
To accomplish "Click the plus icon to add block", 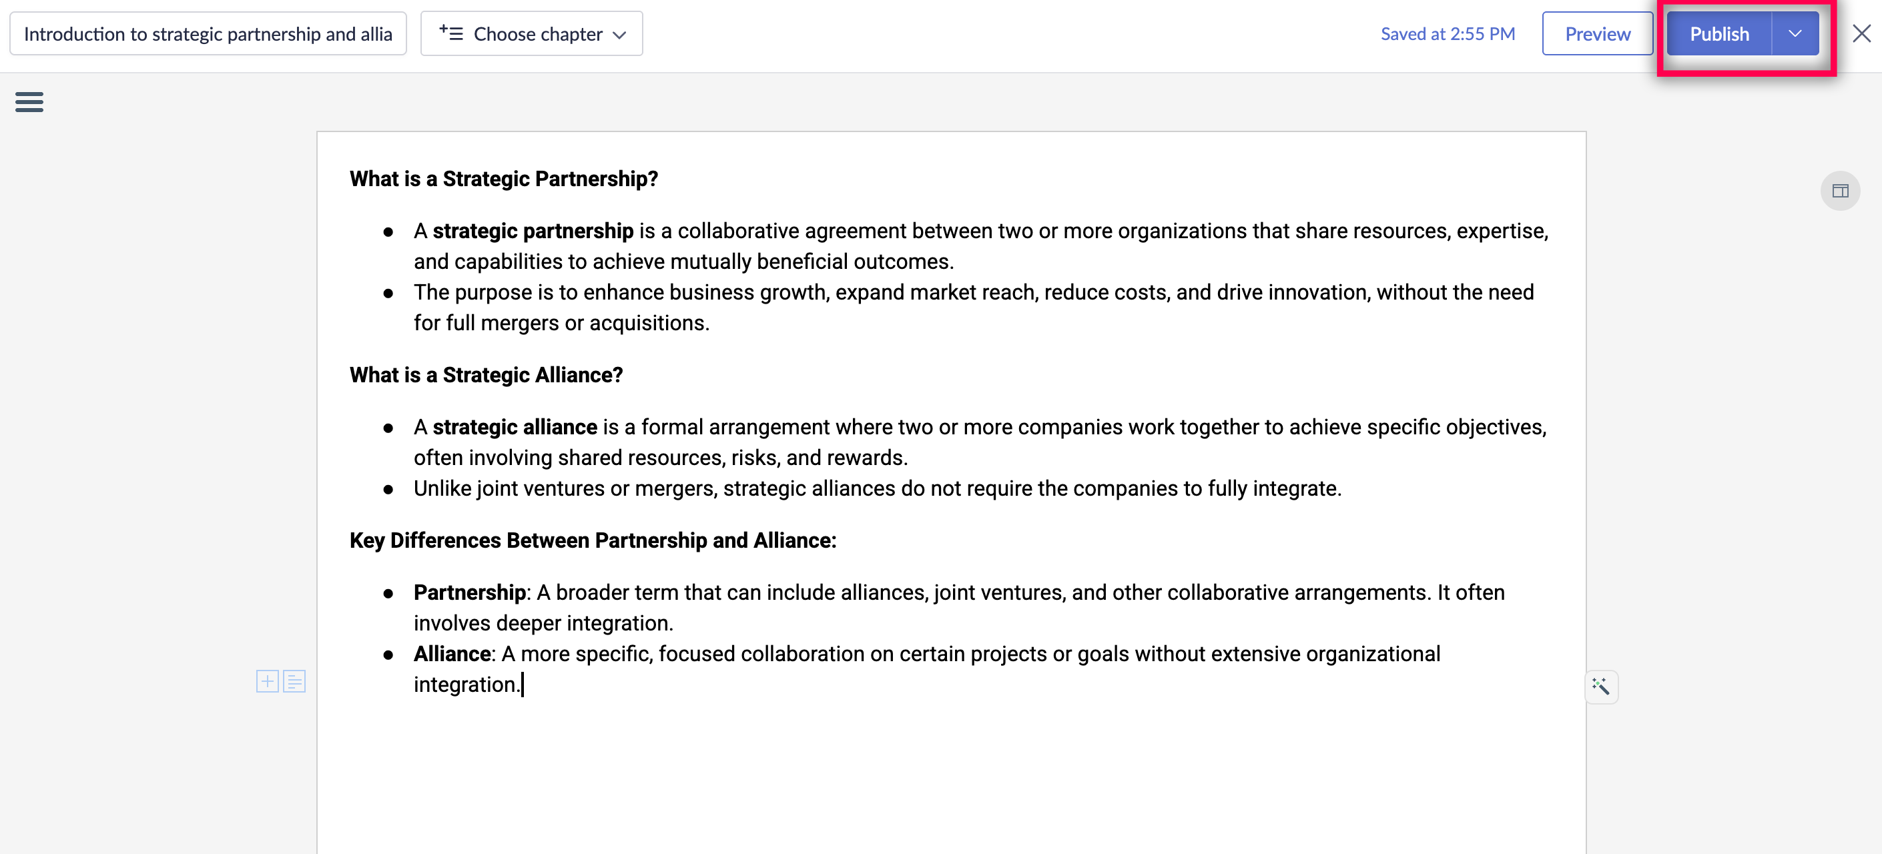I will click(x=268, y=681).
